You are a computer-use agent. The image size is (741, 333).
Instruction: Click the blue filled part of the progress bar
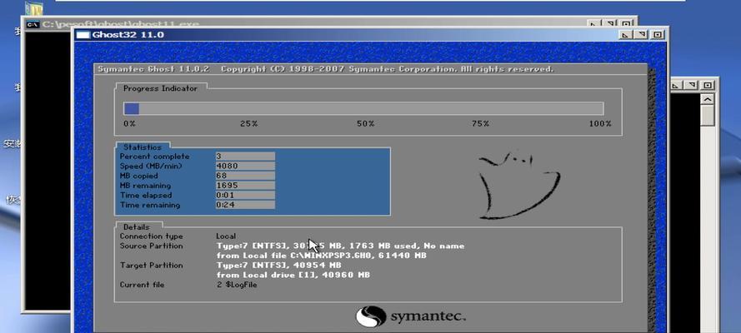(132, 109)
